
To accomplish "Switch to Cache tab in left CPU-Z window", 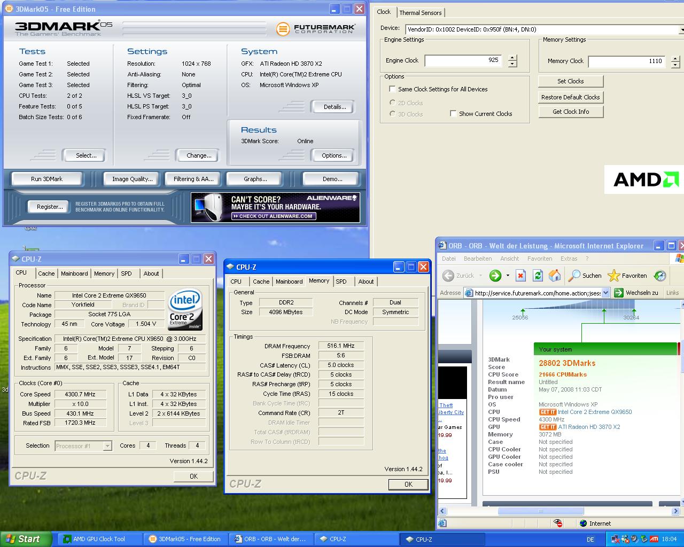I will (x=46, y=273).
